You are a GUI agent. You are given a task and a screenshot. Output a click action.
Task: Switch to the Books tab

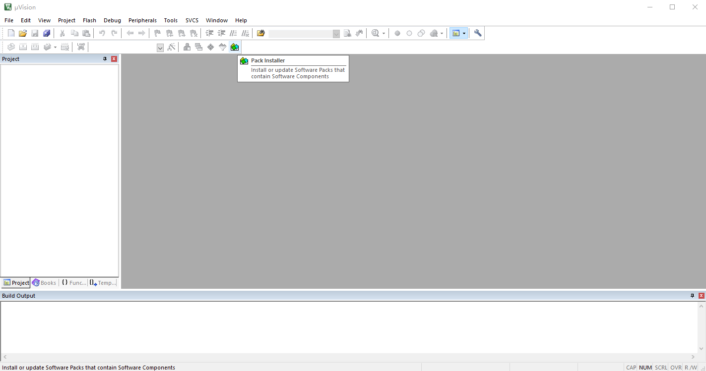(x=44, y=283)
